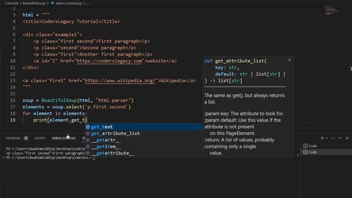Open the launch profile dropdown beside plus
Viewport: 352px width, 198px height.
(327, 138)
